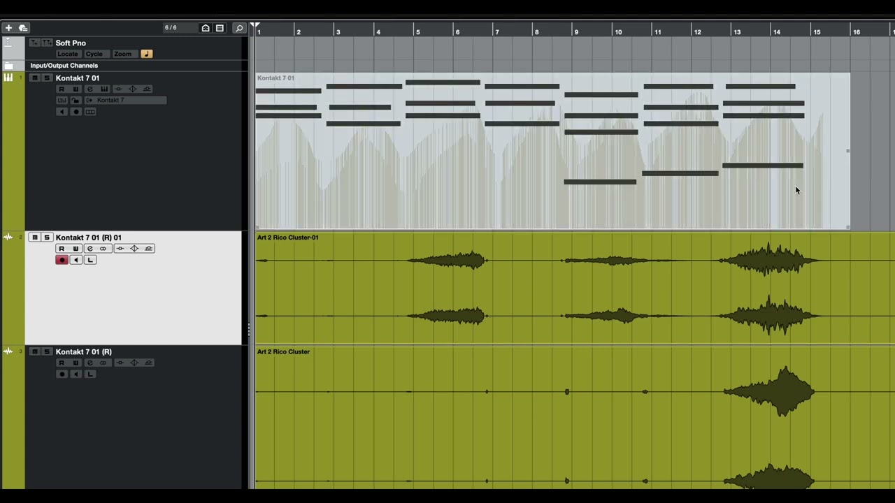Image resolution: width=895 pixels, height=503 pixels.
Task: Solo the Kontakt 7 01 instrument track
Action: 47,78
